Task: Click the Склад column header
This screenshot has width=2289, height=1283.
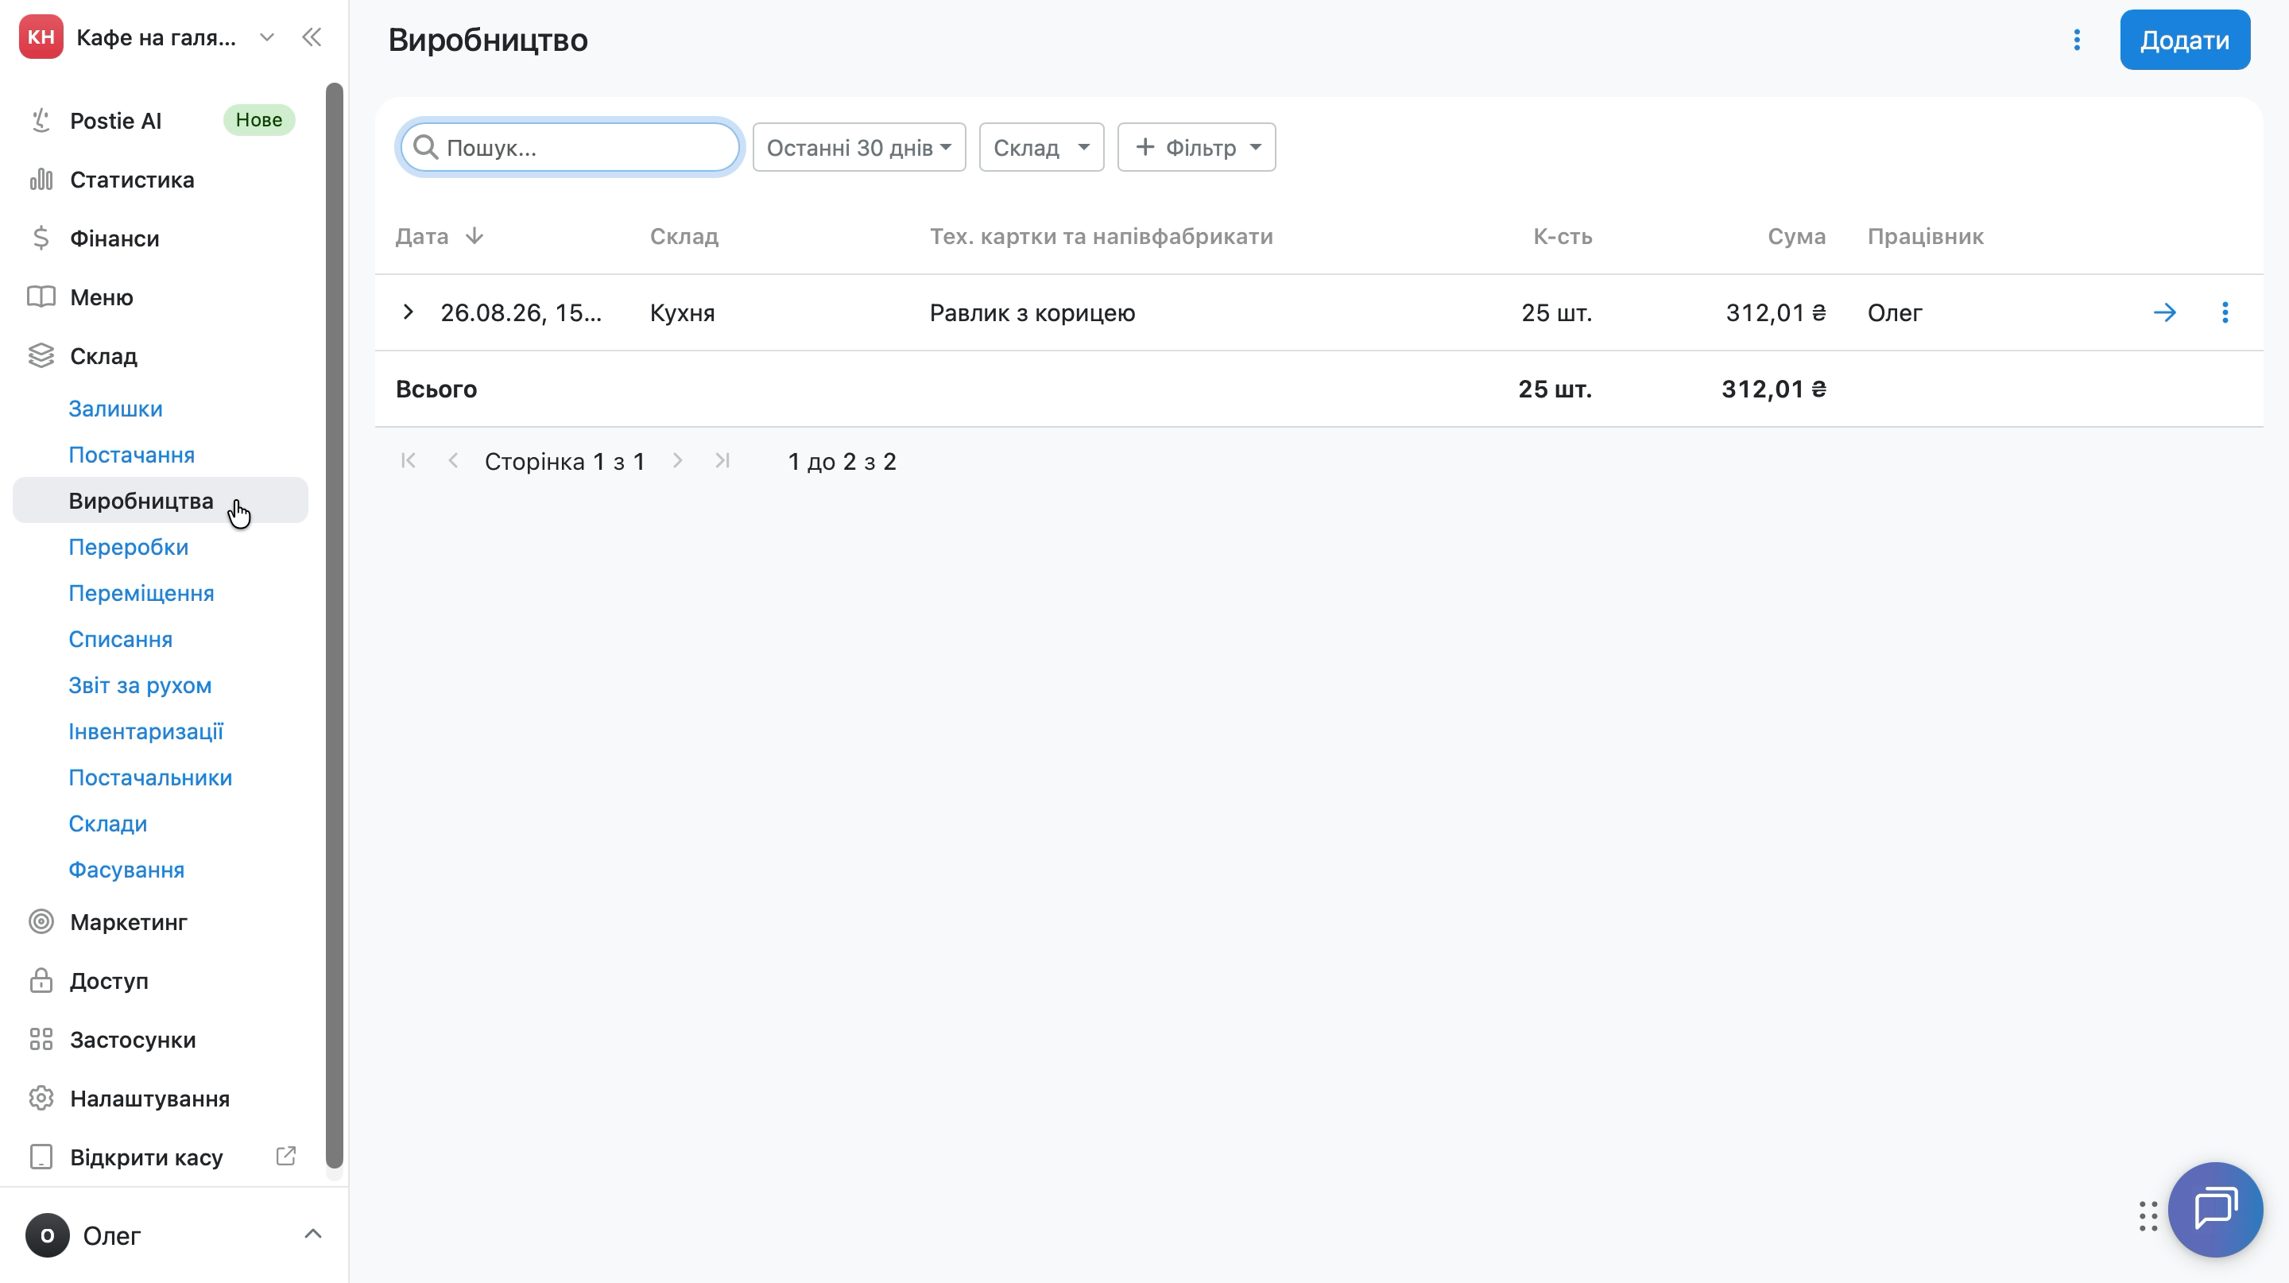Action: pos(684,236)
